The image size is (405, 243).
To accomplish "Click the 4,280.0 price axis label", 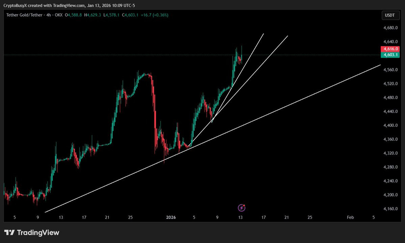I will pyautogui.click(x=391, y=167).
